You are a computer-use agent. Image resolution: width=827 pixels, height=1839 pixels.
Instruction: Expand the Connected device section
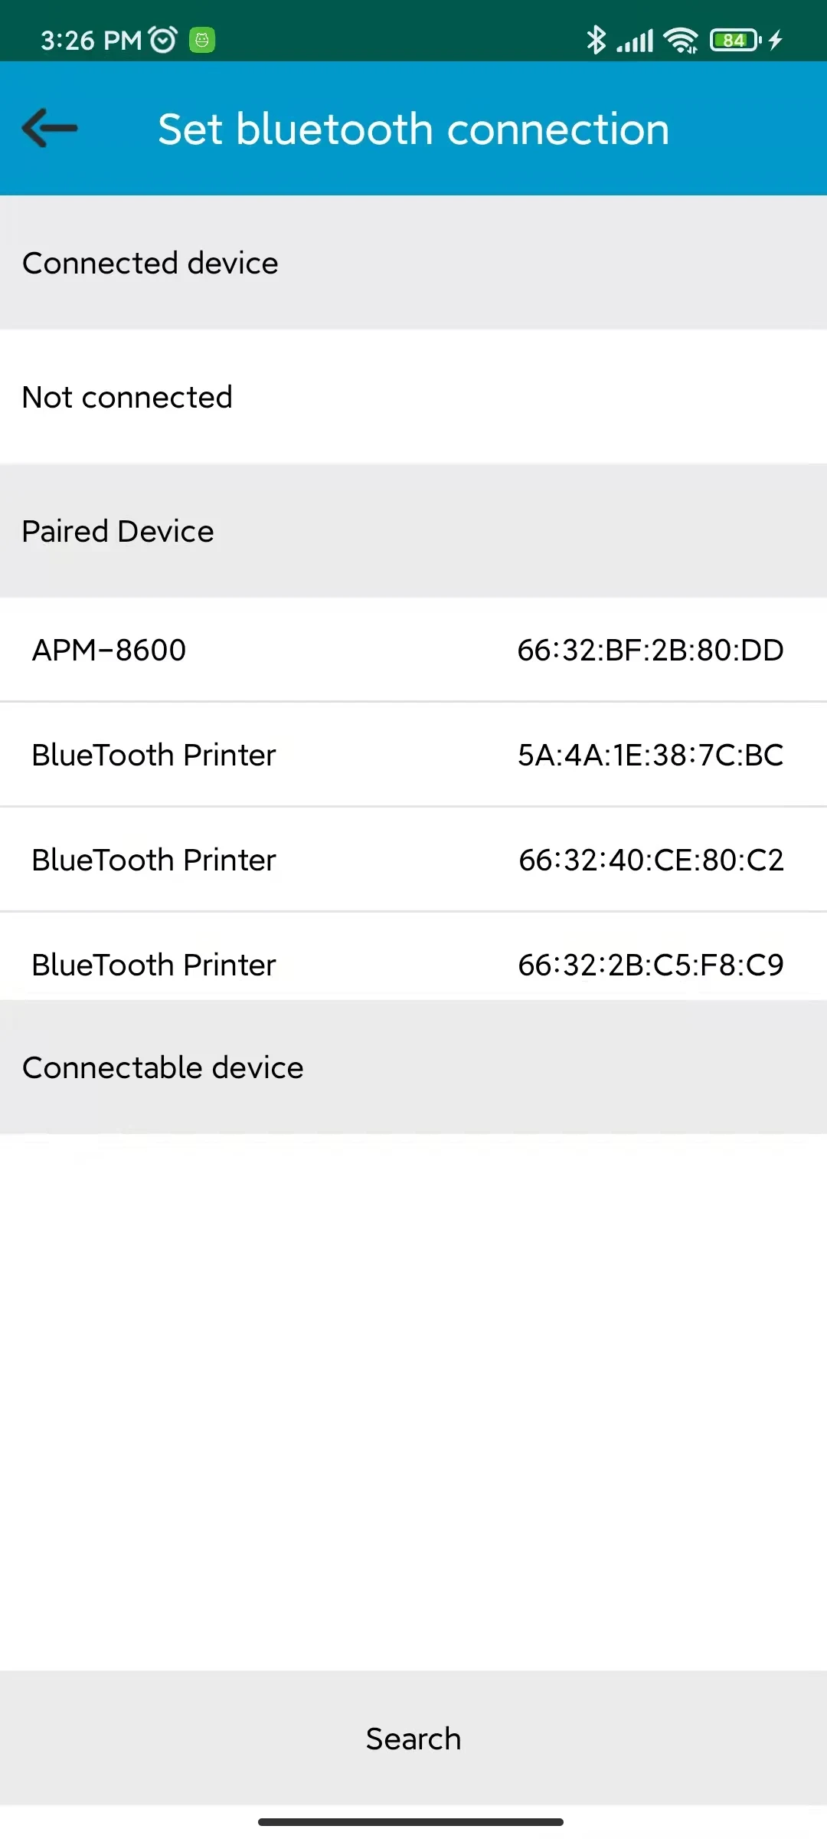coord(413,263)
